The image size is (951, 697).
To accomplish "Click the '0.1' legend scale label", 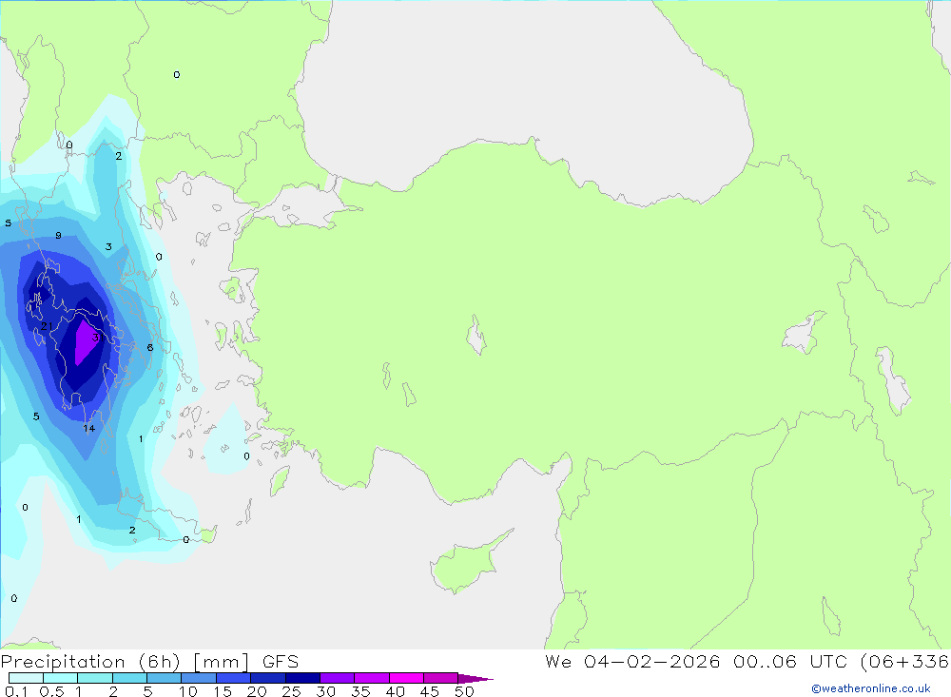I will [16, 691].
